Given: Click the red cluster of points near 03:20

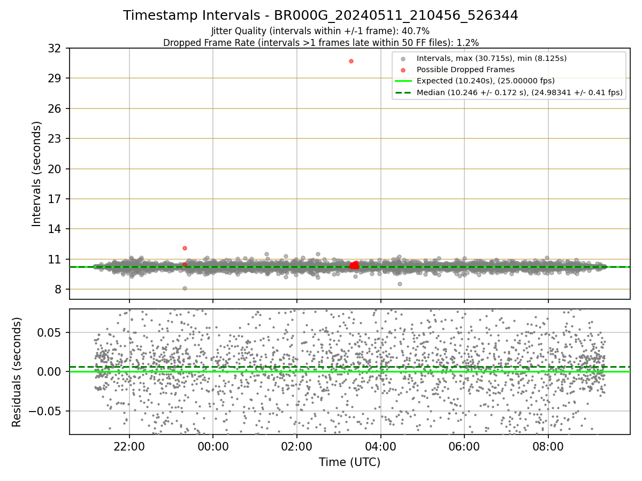Looking at the screenshot, I should pyautogui.click(x=354, y=265).
